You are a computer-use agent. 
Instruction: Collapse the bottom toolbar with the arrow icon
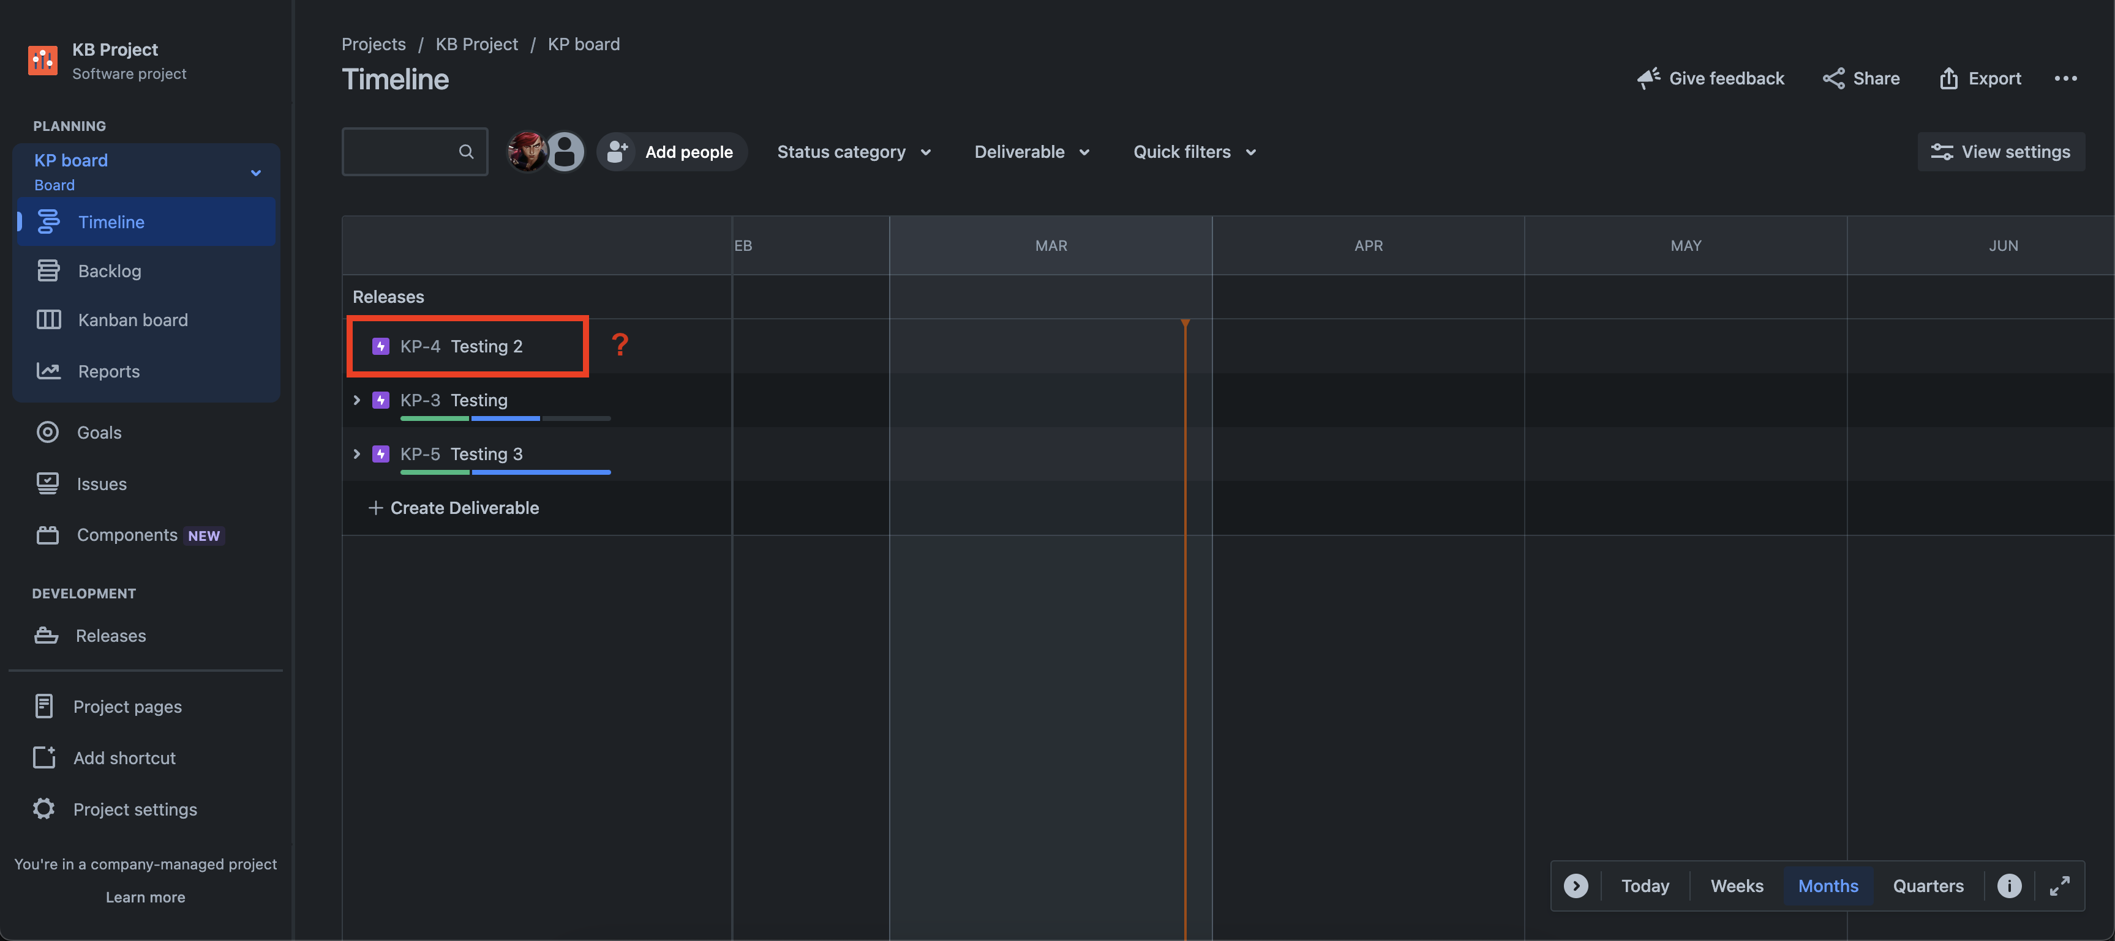point(1575,886)
